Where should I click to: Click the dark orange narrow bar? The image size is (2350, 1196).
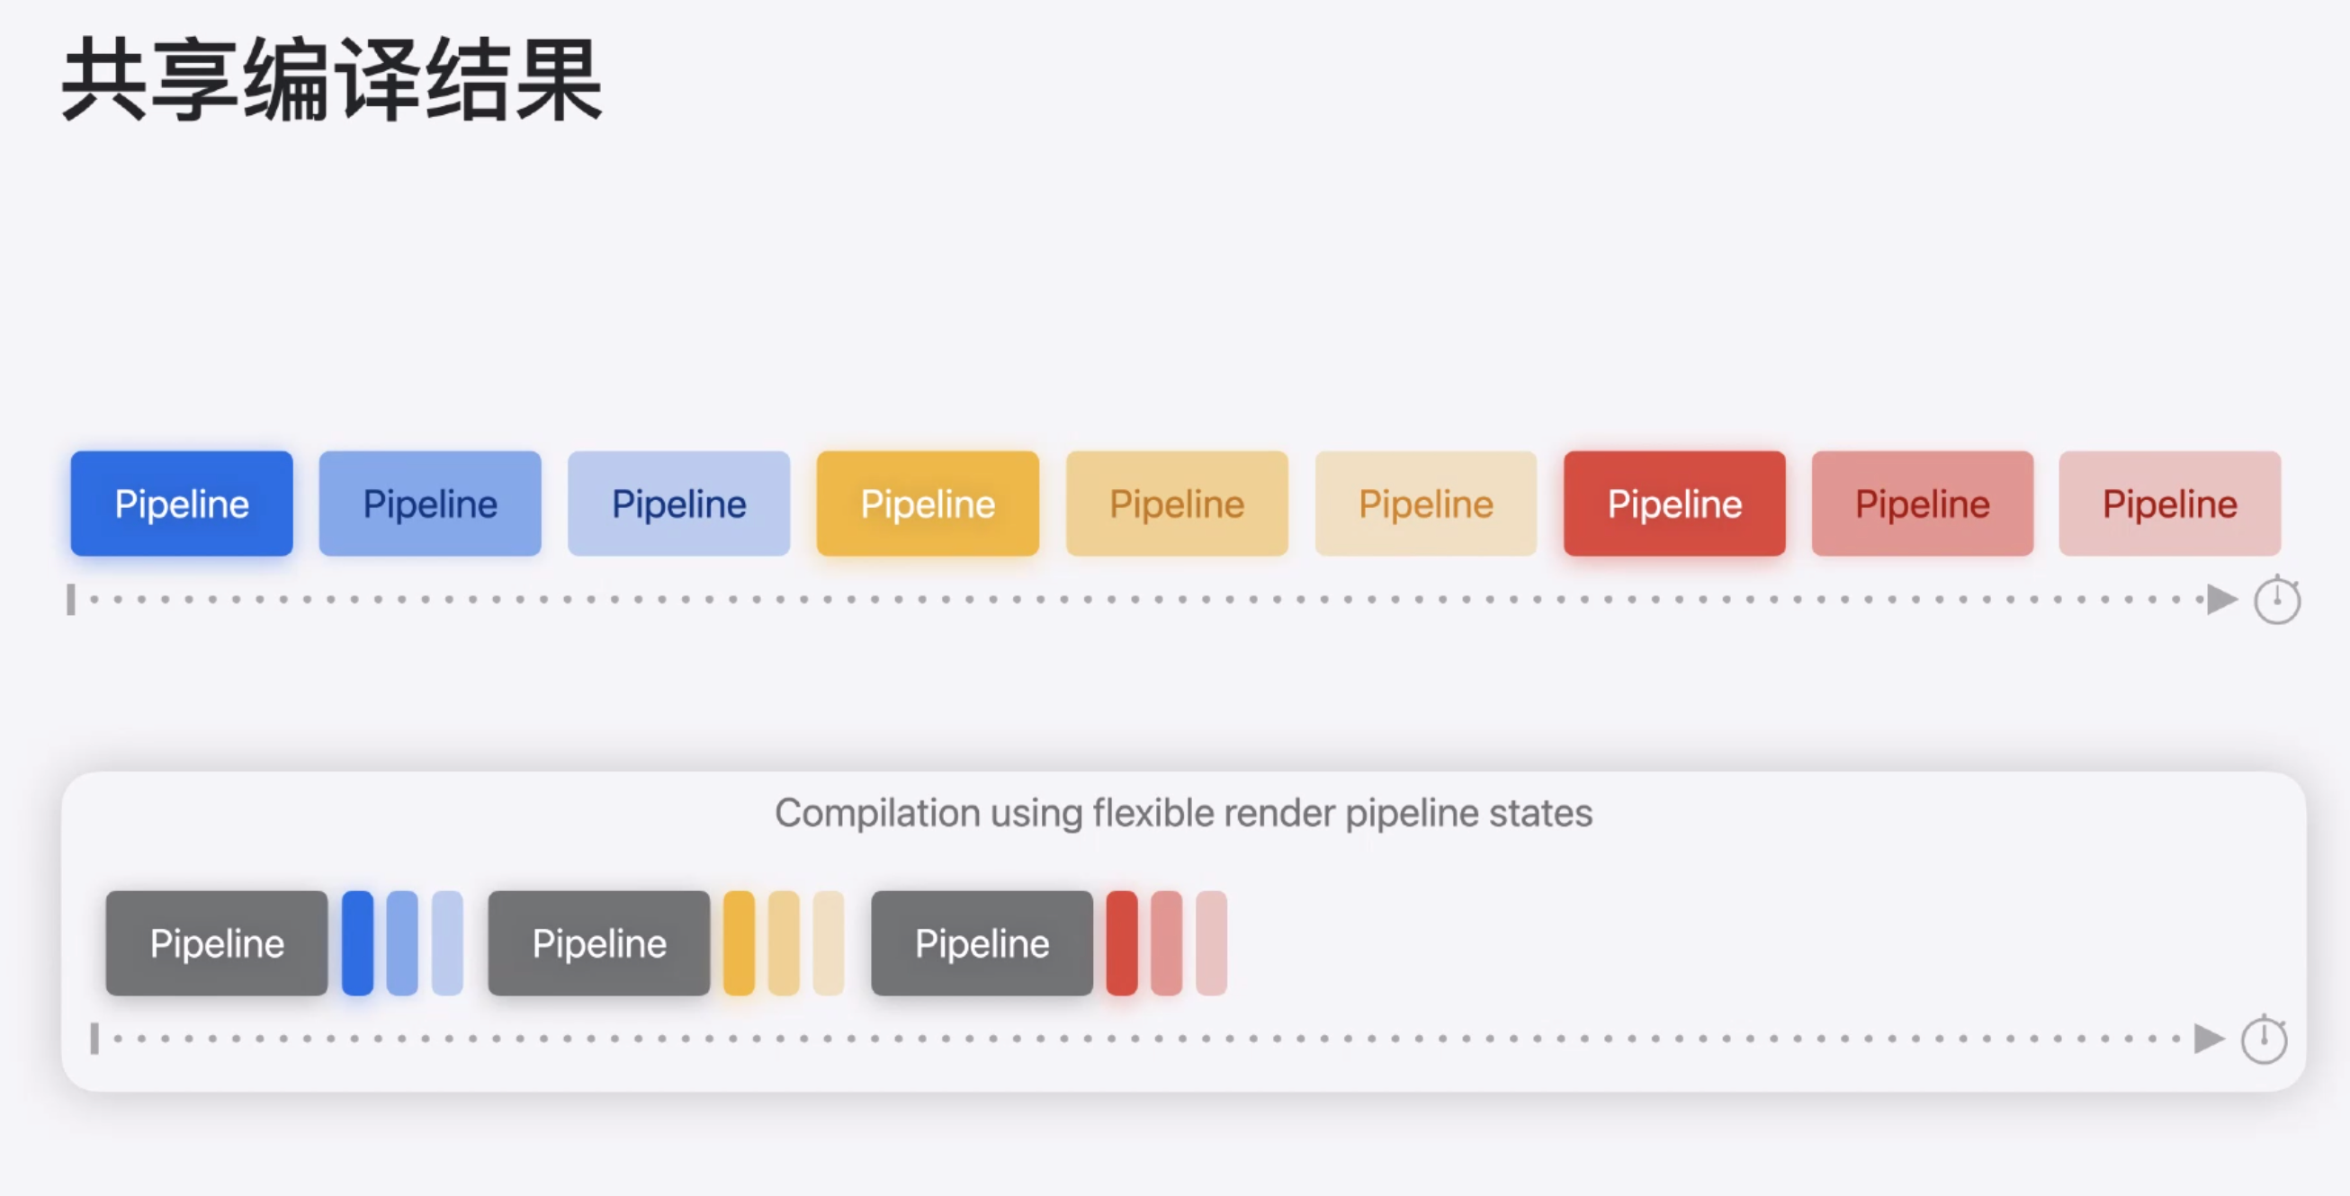[x=739, y=943]
